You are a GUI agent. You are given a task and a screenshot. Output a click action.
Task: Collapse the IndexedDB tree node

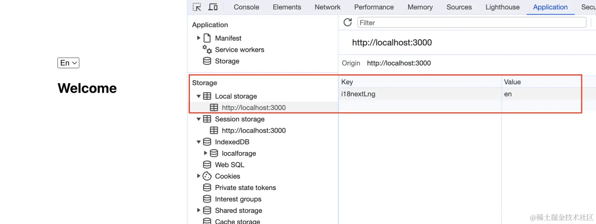199,142
